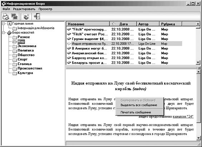Sort list by Название column header
Image resolution: width=202 pixels, height=147 pixels.
[88, 24]
